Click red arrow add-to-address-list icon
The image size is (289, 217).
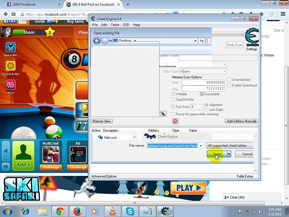(x=163, y=114)
